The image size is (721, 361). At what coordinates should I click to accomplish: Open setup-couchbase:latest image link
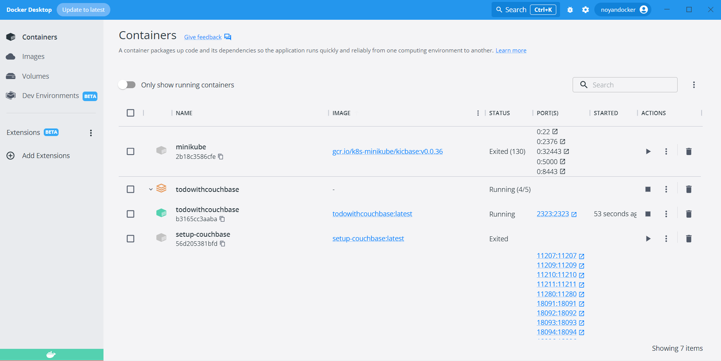[368, 239]
